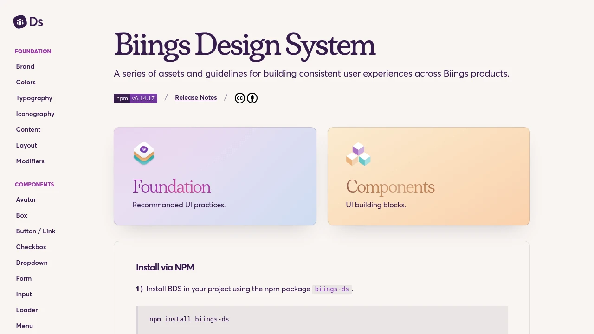Click the CC attribution person icon
Viewport: 594px width, 334px height.
252,98
